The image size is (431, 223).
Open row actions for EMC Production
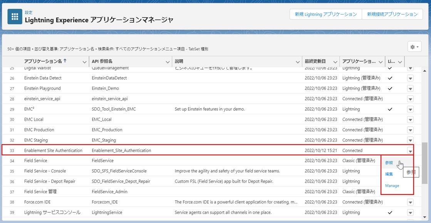410,130
